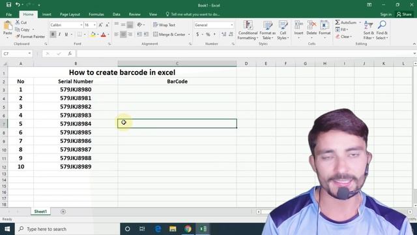Switch to the Insert tab

click(46, 14)
